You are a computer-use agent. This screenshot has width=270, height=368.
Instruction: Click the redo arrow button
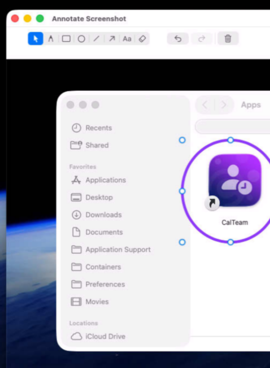click(x=201, y=39)
